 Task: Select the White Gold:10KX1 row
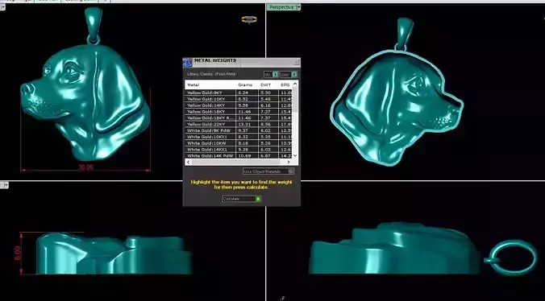pos(239,137)
